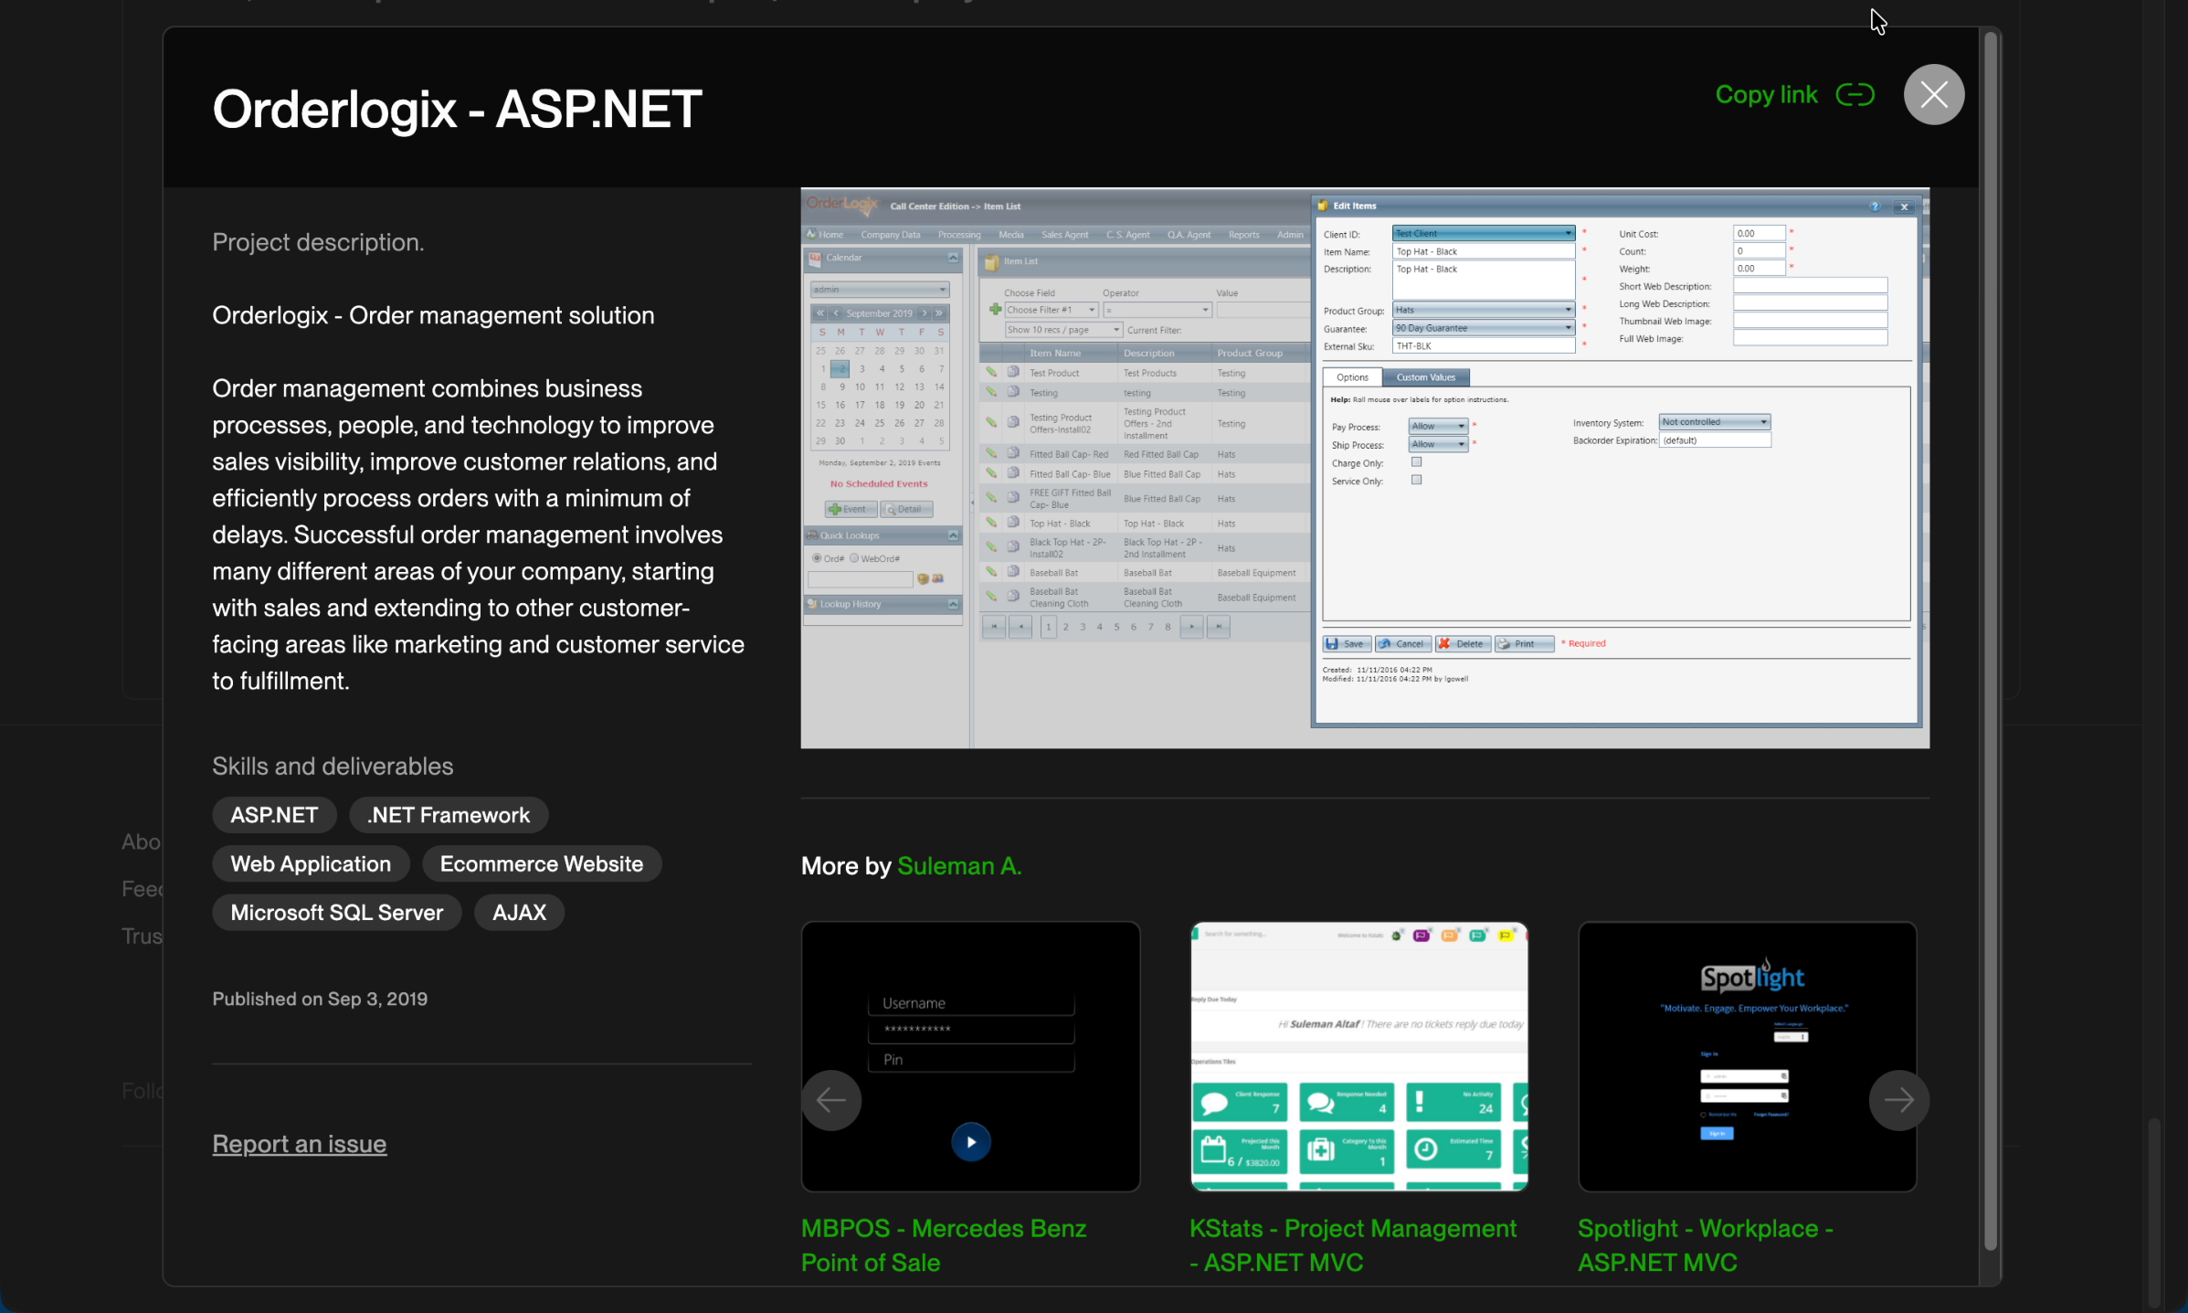
Task: Open Suleman A. profile link
Action: (x=959, y=866)
